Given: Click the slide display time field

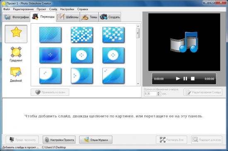Looking at the screenshot, I should point(150,94).
